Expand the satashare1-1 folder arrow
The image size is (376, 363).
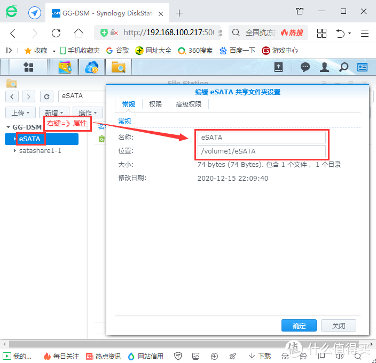14,150
